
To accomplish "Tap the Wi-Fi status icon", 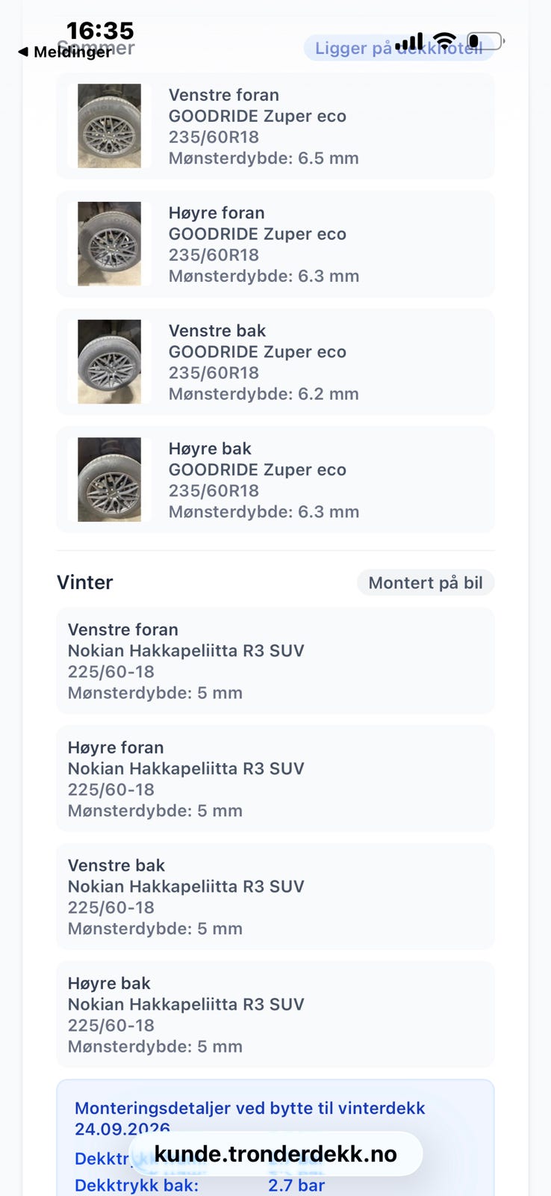I will pos(445,40).
